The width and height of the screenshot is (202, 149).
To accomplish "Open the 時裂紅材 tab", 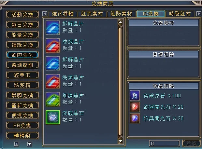I will click(x=180, y=14).
